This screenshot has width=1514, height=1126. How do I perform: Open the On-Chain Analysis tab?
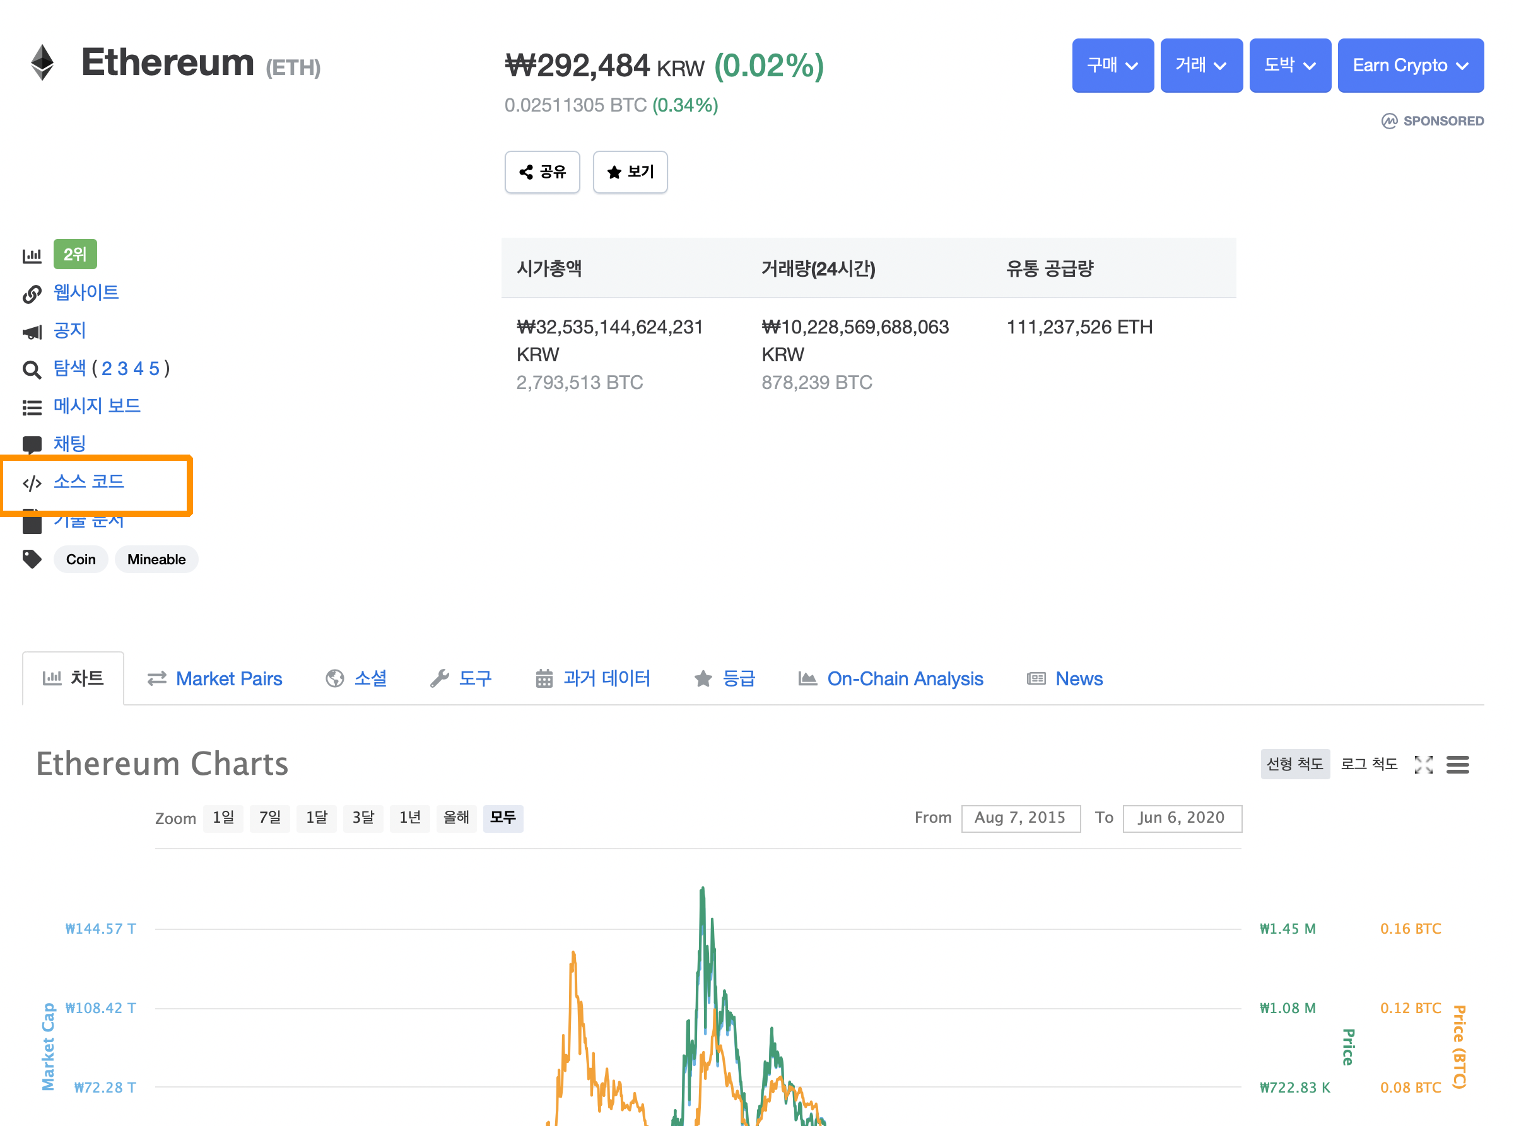pyautogui.click(x=891, y=679)
